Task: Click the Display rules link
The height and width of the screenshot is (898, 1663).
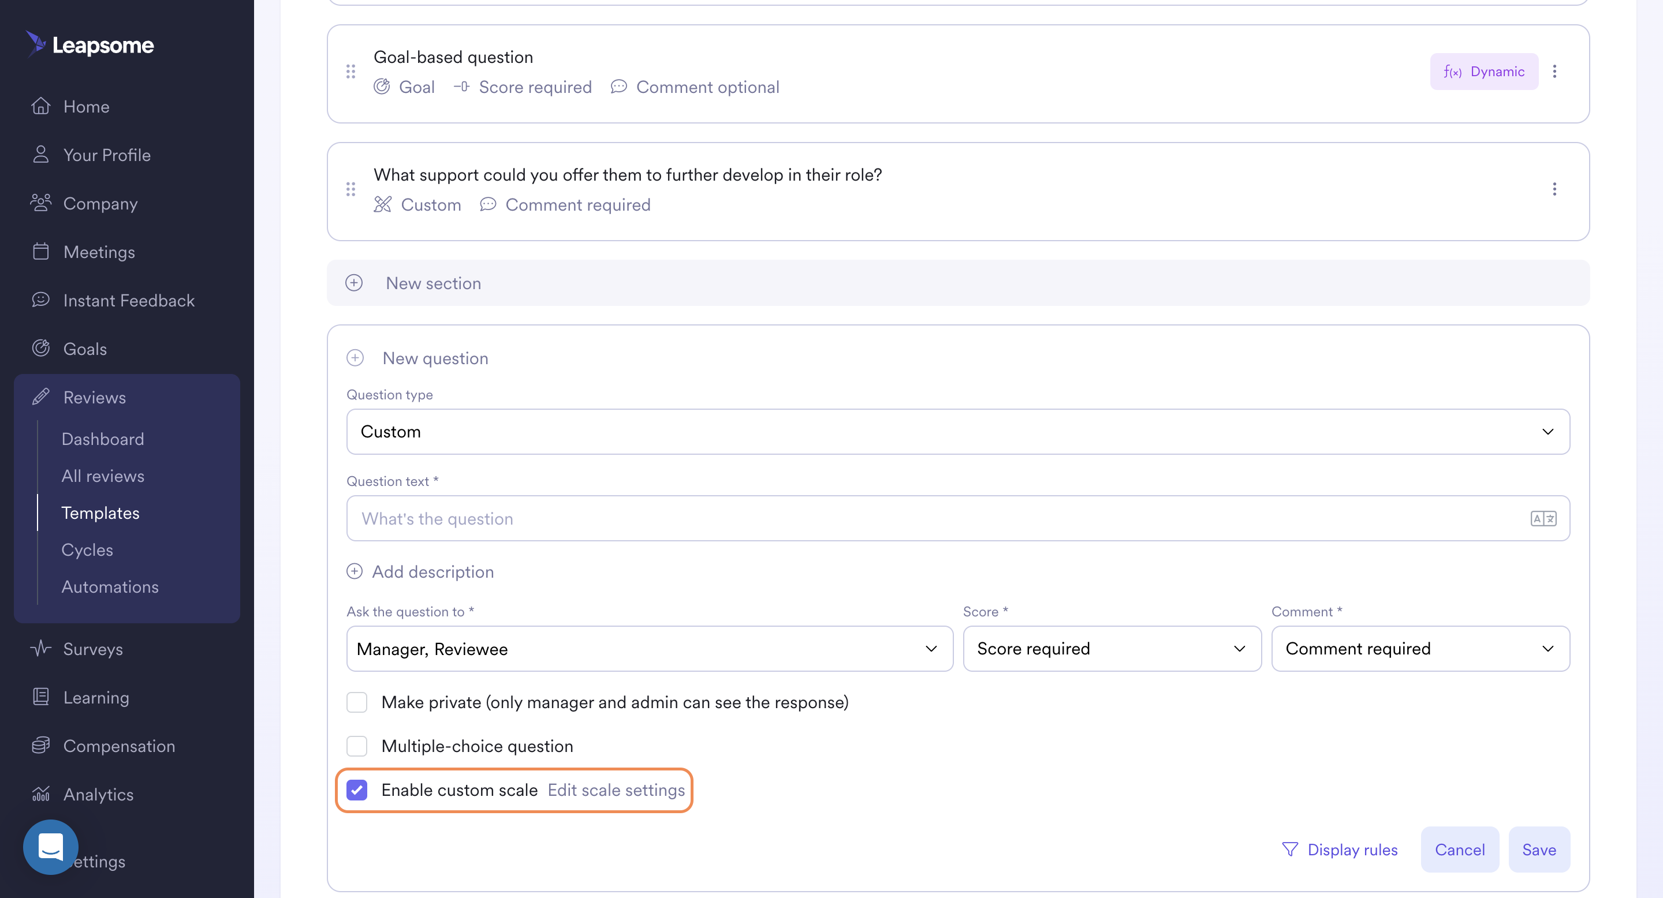Action: 1352,850
